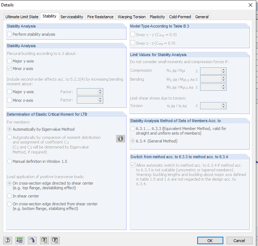The height and width of the screenshot is (246, 258).
Task: Click 'Limit shear stress due to torsion:' label
Action: 158,98
